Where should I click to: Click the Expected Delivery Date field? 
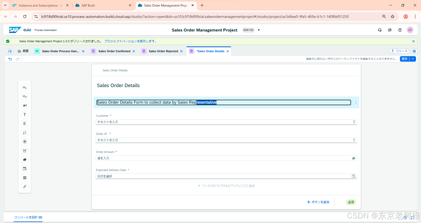point(226,176)
